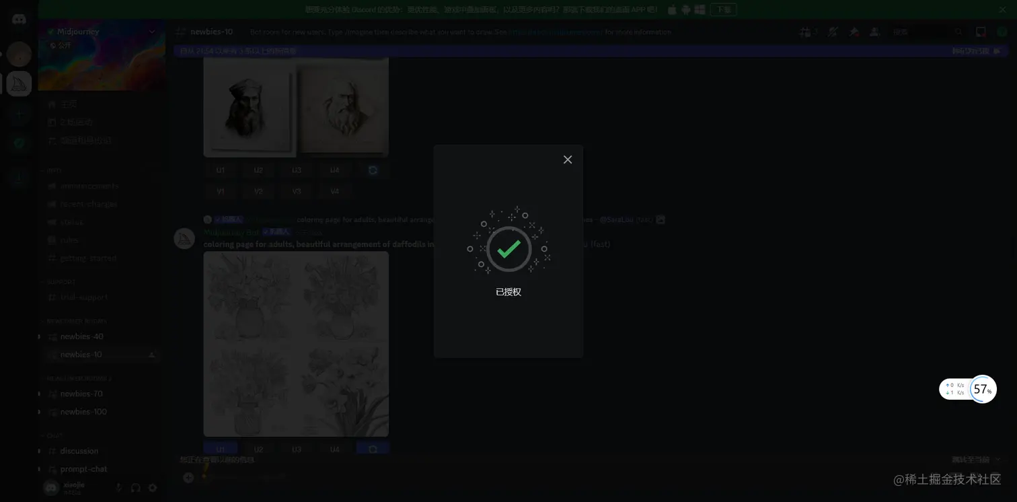This screenshot has height=502, width=1017.
Task: Click reroll icon under daffodils image
Action: 373,449
